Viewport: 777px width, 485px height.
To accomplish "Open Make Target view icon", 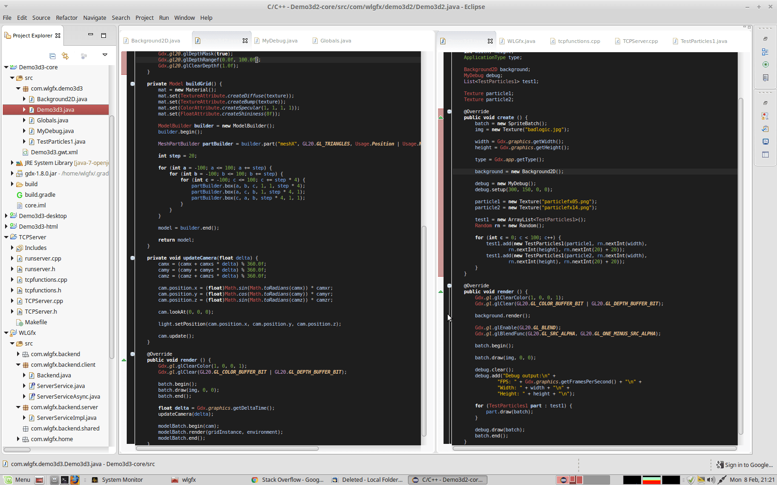I will coord(765,65).
